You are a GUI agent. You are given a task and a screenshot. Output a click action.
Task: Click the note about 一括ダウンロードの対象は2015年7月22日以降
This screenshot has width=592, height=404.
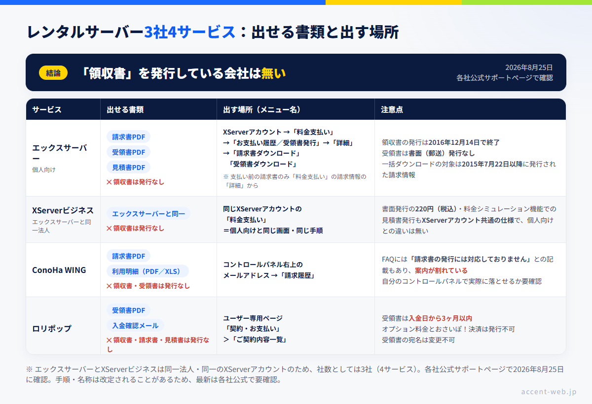coord(469,169)
